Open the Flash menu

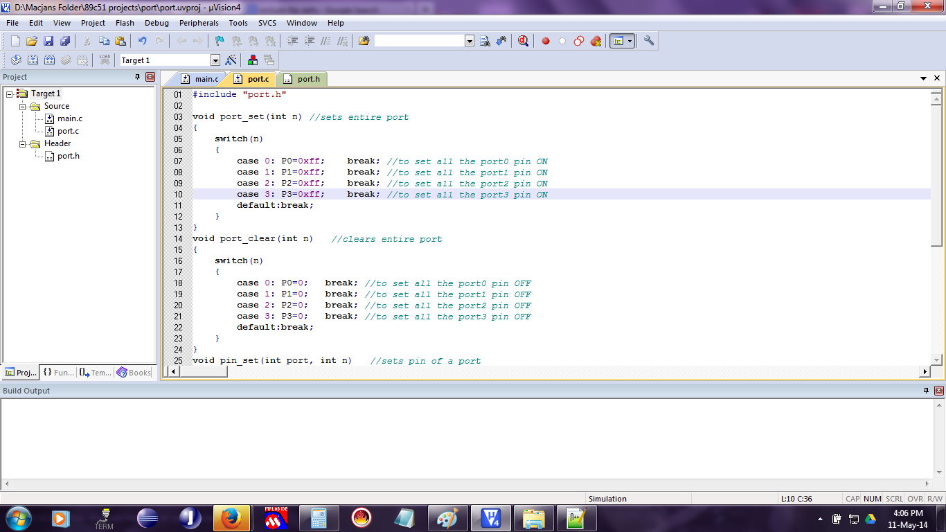tap(125, 23)
